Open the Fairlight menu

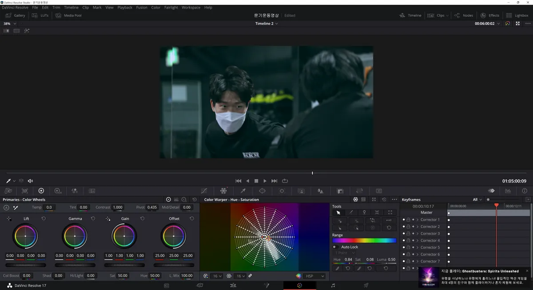tap(171, 8)
